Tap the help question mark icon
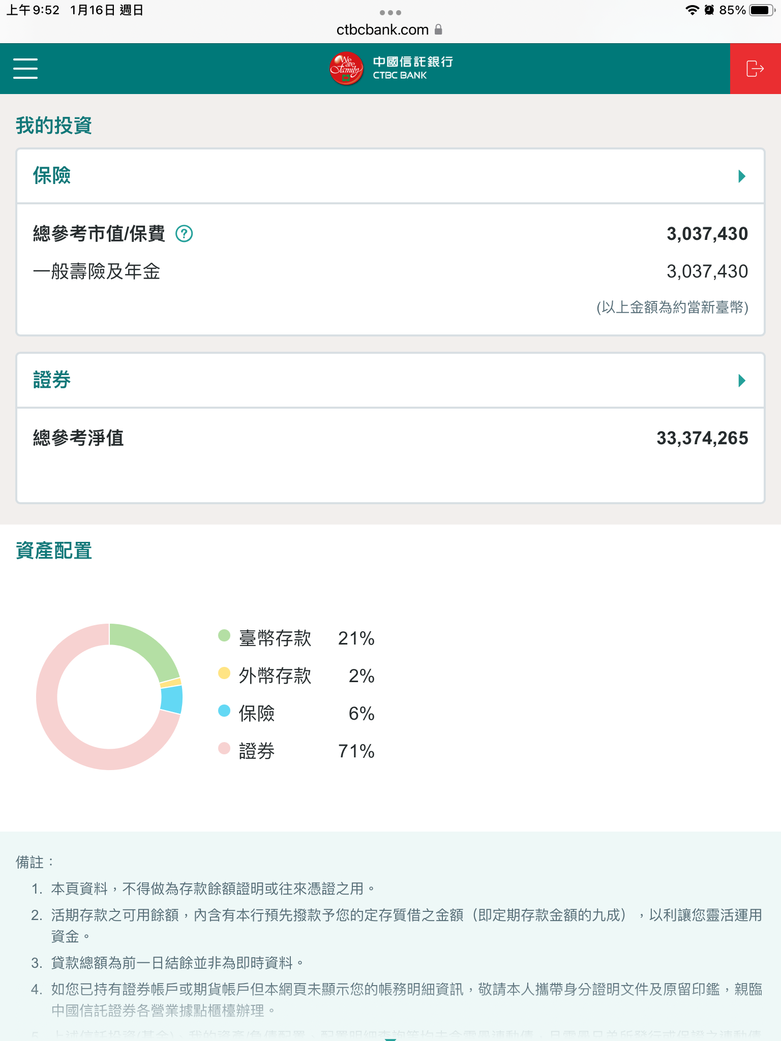This screenshot has width=781, height=1041. (184, 234)
